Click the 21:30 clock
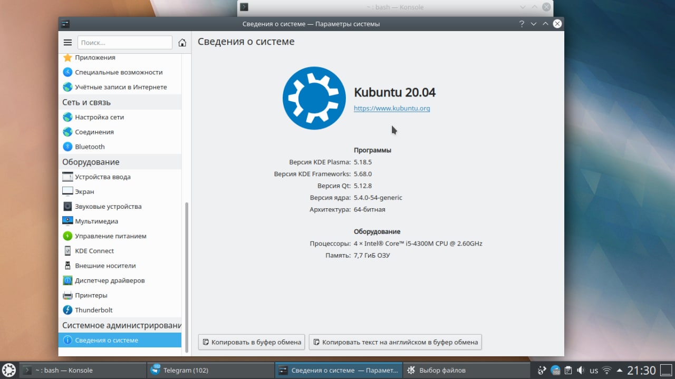 pos(641,371)
